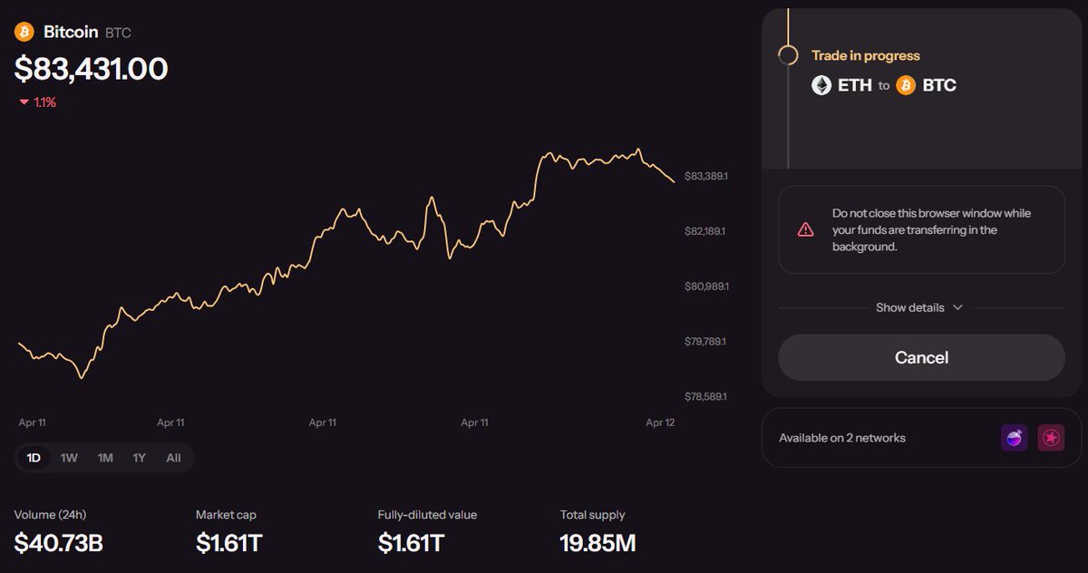This screenshot has width=1088, height=573.
Task: Select the purple planet network icon
Action: click(x=1015, y=438)
